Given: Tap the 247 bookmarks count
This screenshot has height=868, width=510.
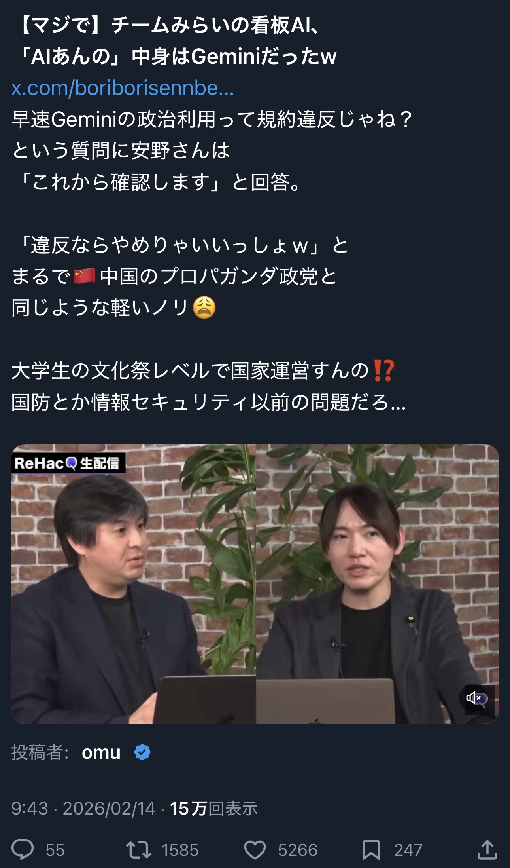Looking at the screenshot, I should [x=408, y=850].
